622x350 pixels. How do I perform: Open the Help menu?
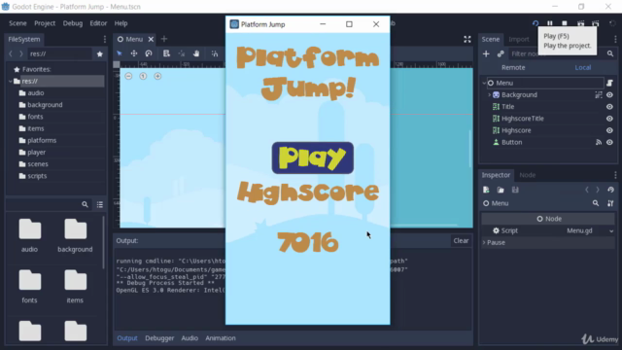pyautogui.click(x=121, y=23)
